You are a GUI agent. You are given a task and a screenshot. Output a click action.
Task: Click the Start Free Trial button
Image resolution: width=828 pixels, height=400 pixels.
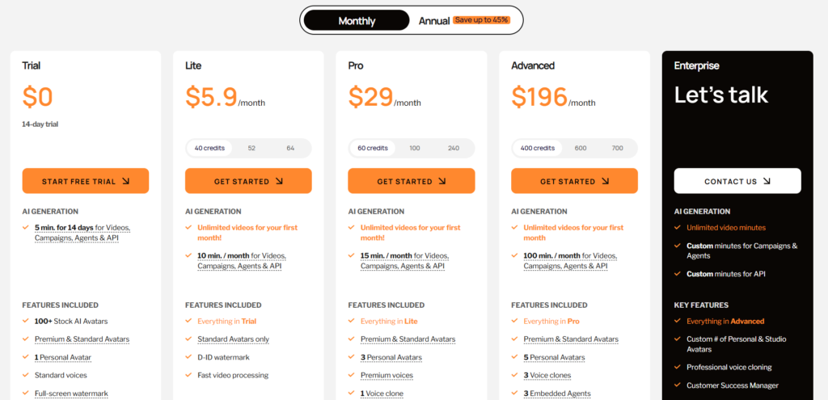tap(86, 181)
